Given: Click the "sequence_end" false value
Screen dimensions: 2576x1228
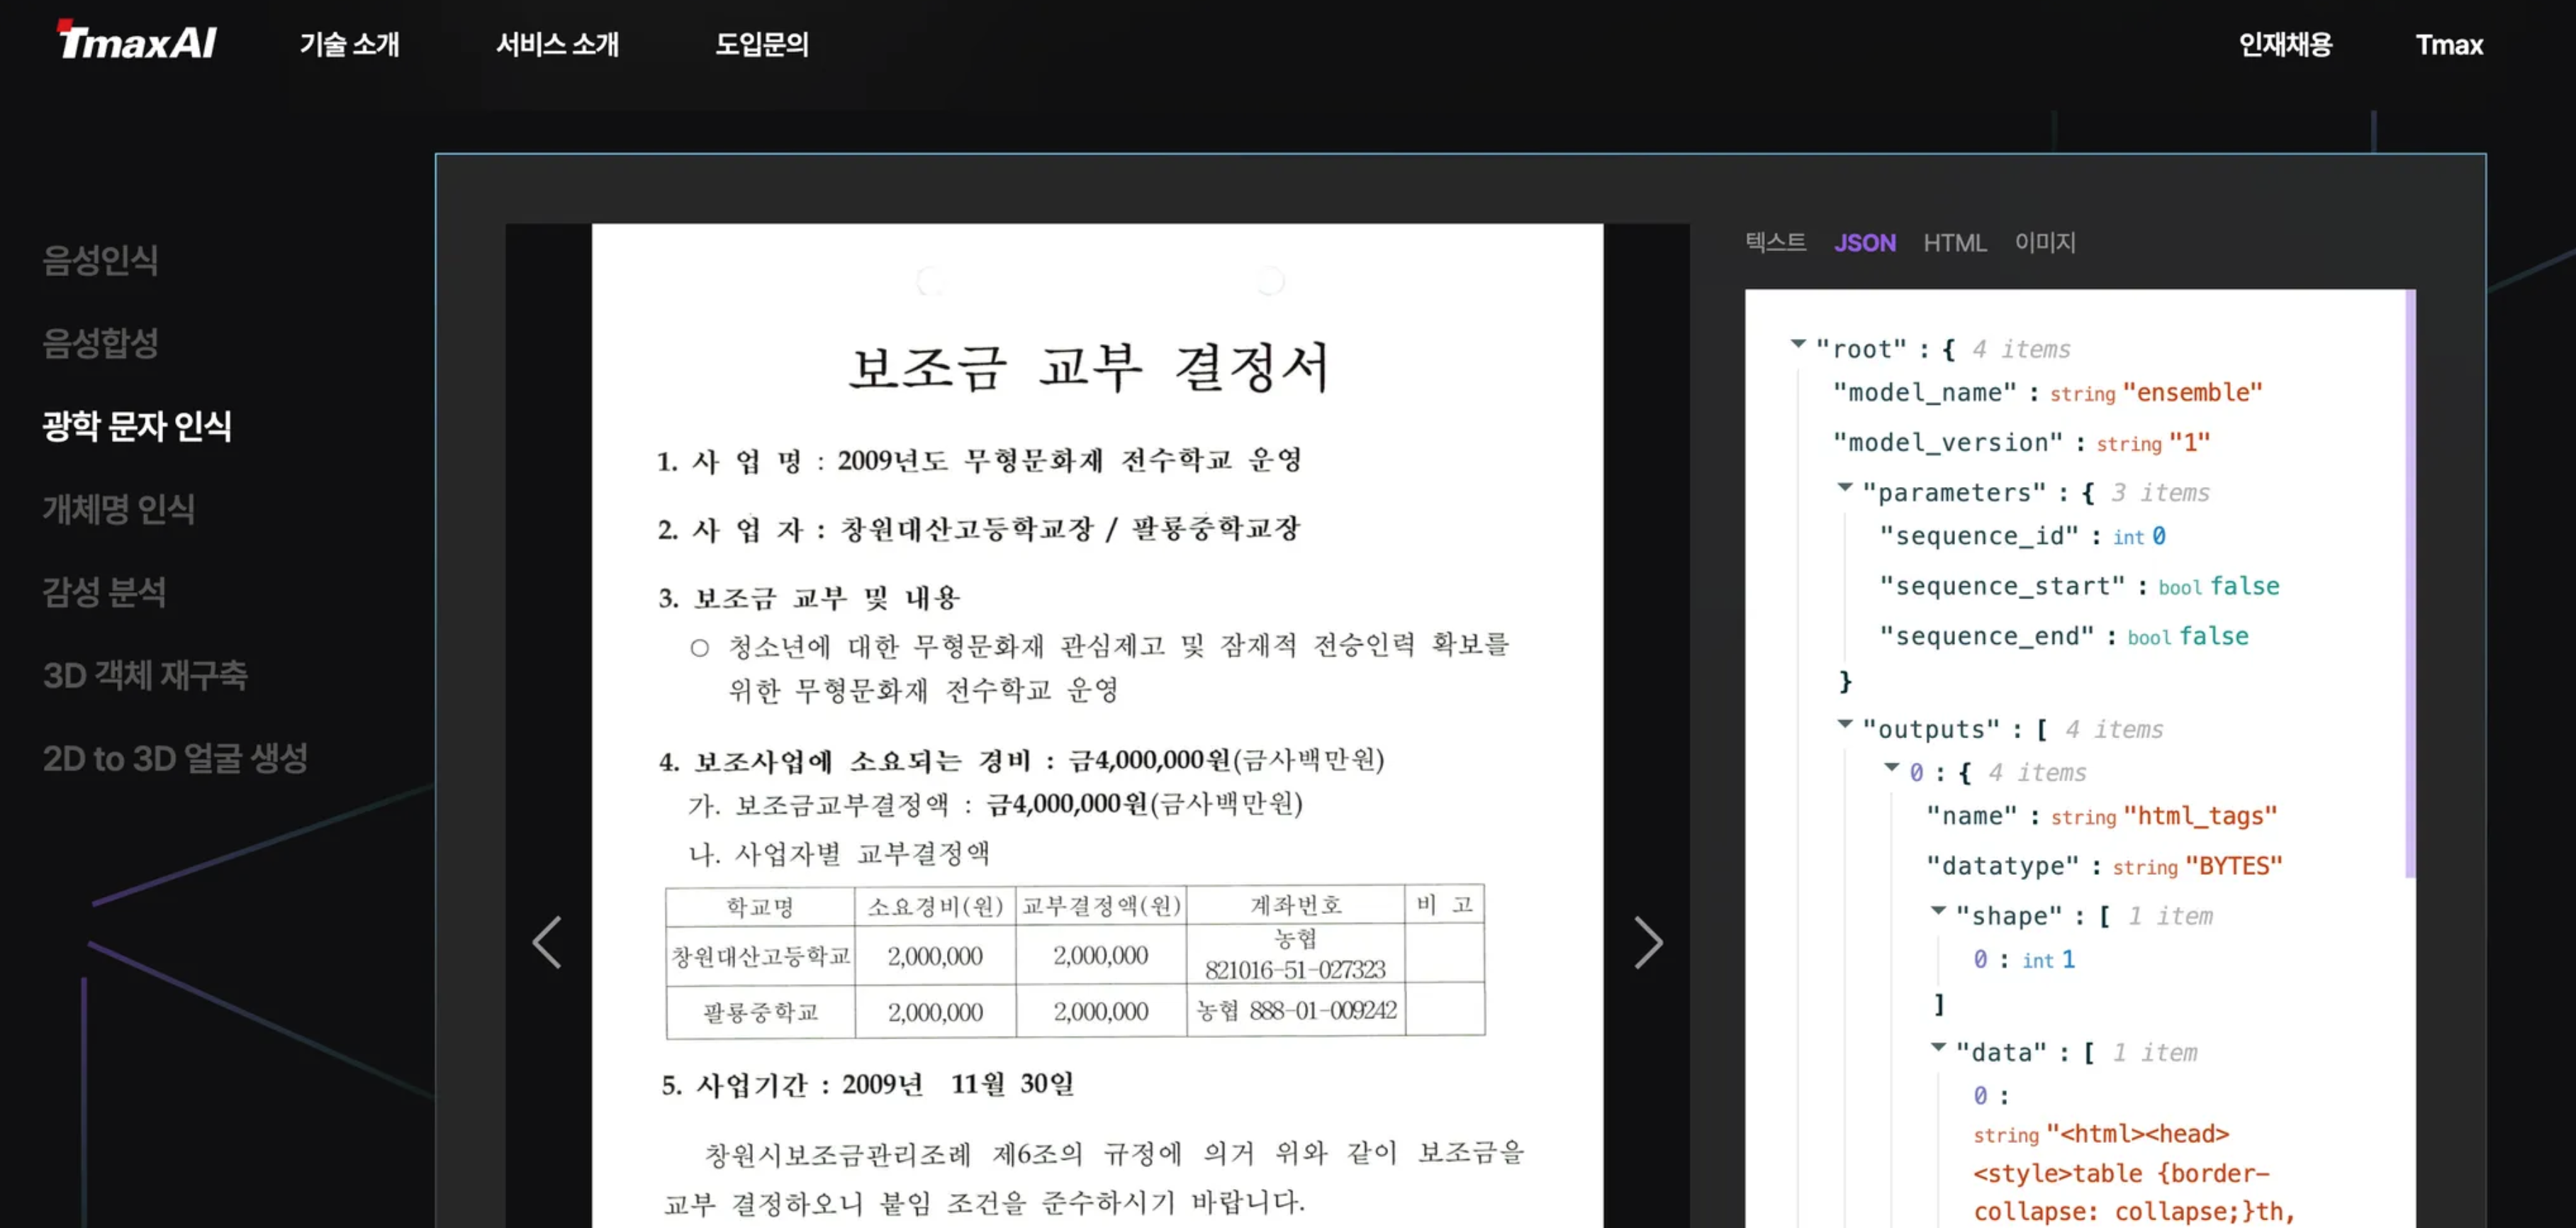Looking at the screenshot, I should pyautogui.click(x=2214, y=636).
